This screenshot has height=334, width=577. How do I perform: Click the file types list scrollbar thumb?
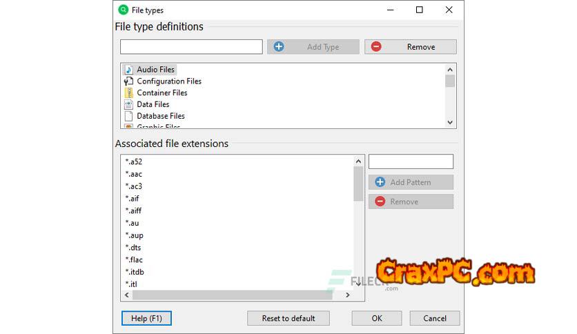tap(450, 81)
